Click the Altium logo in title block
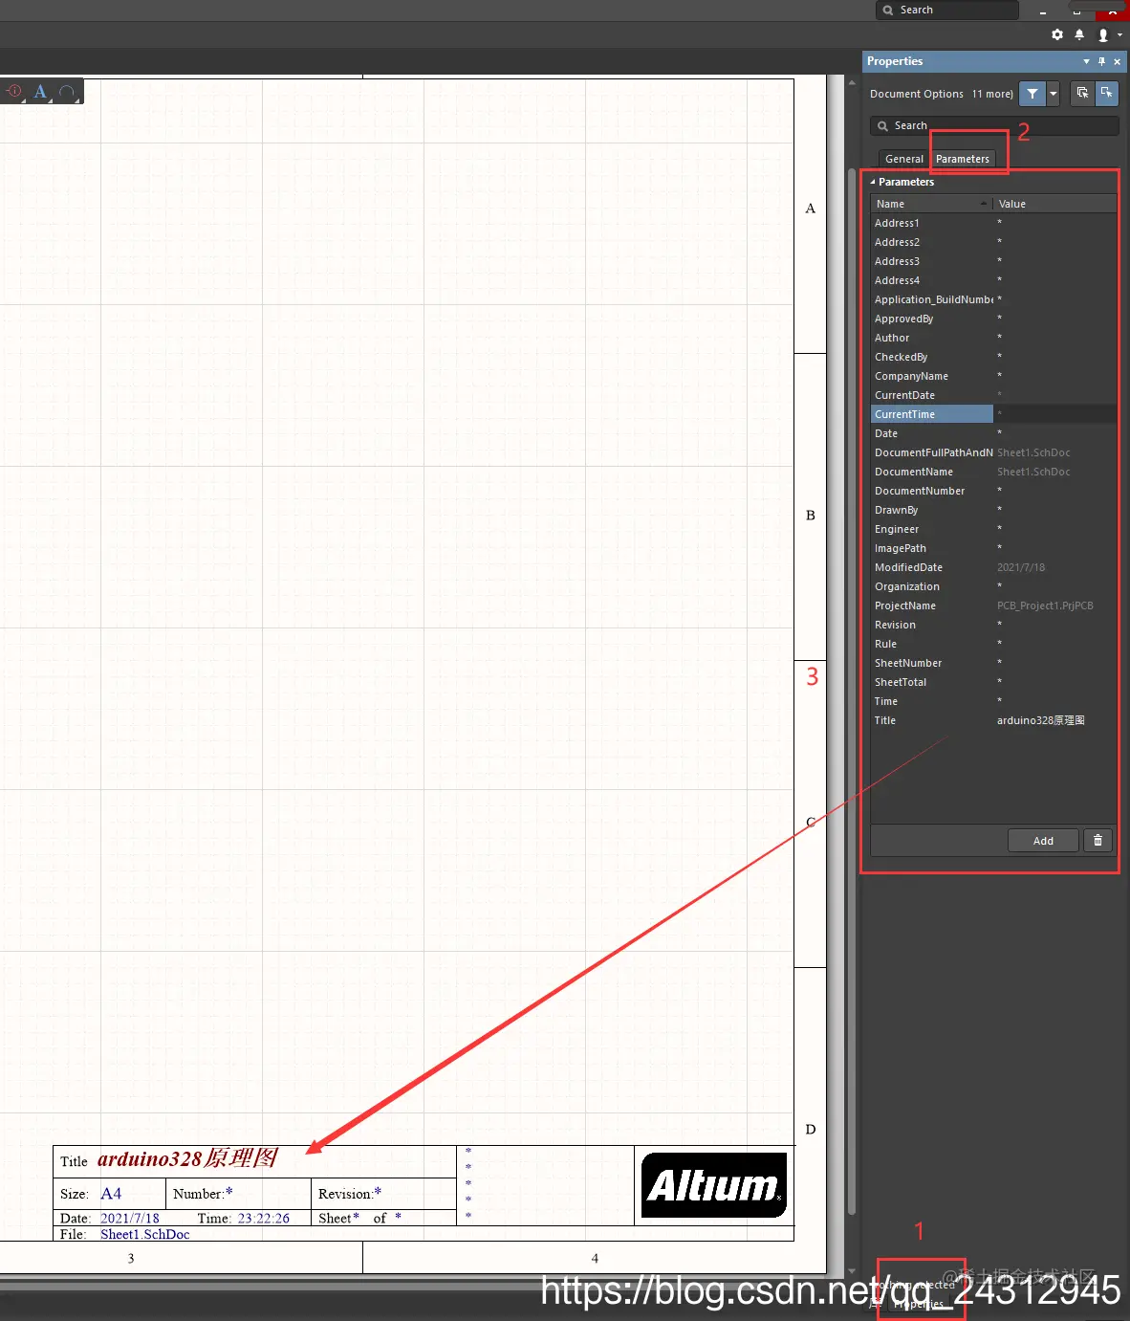The height and width of the screenshot is (1321, 1130). click(x=714, y=1185)
